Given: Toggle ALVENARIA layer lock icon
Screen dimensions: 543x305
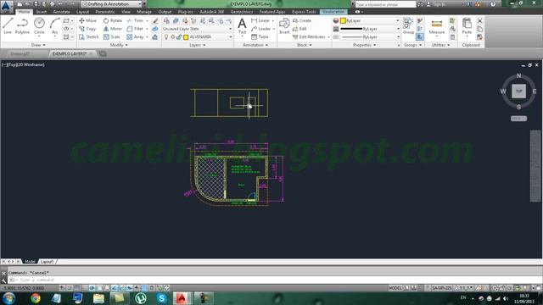Looking at the screenshot, I should point(179,36).
